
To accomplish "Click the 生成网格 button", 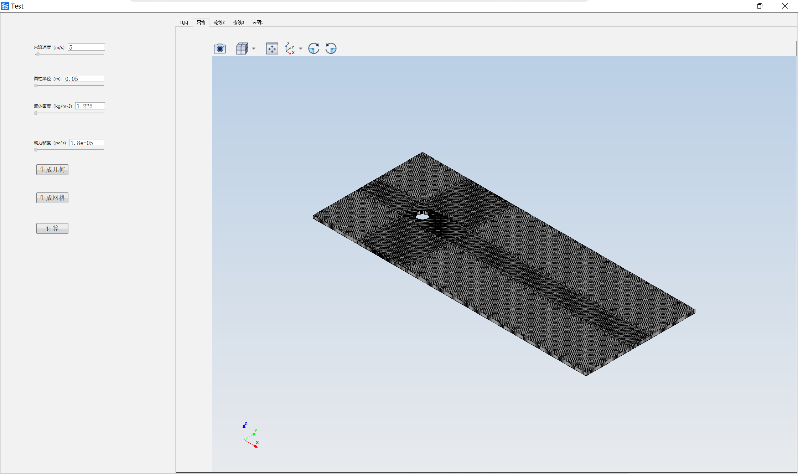I will [x=52, y=198].
